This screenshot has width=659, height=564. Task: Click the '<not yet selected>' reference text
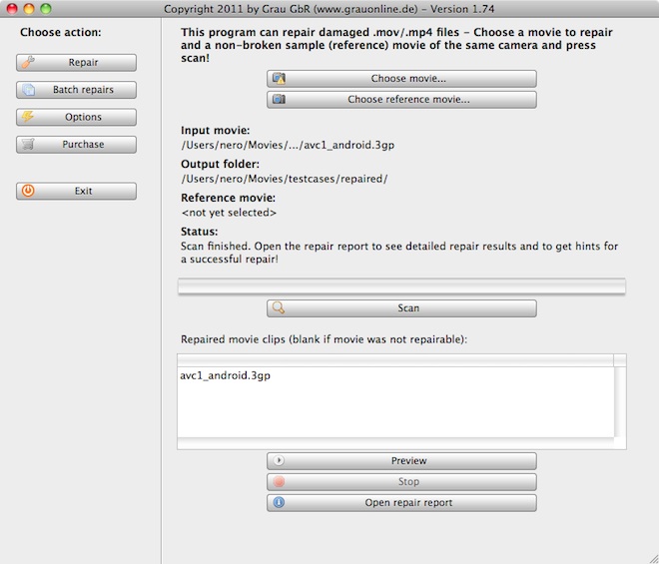click(229, 213)
